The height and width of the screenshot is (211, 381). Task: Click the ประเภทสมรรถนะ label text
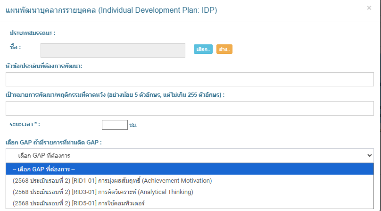[33, 33]
